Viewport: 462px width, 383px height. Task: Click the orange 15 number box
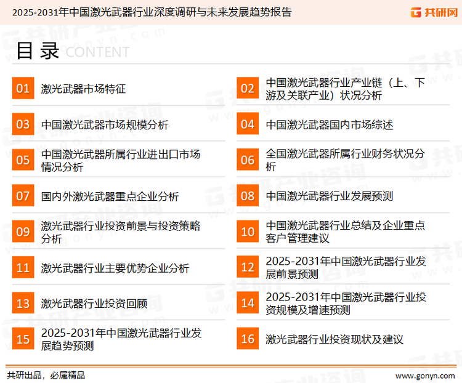coord(23,339)
